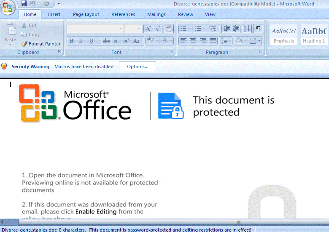Apply the font color button
This screenshot has height=232, width=329.
165,40
